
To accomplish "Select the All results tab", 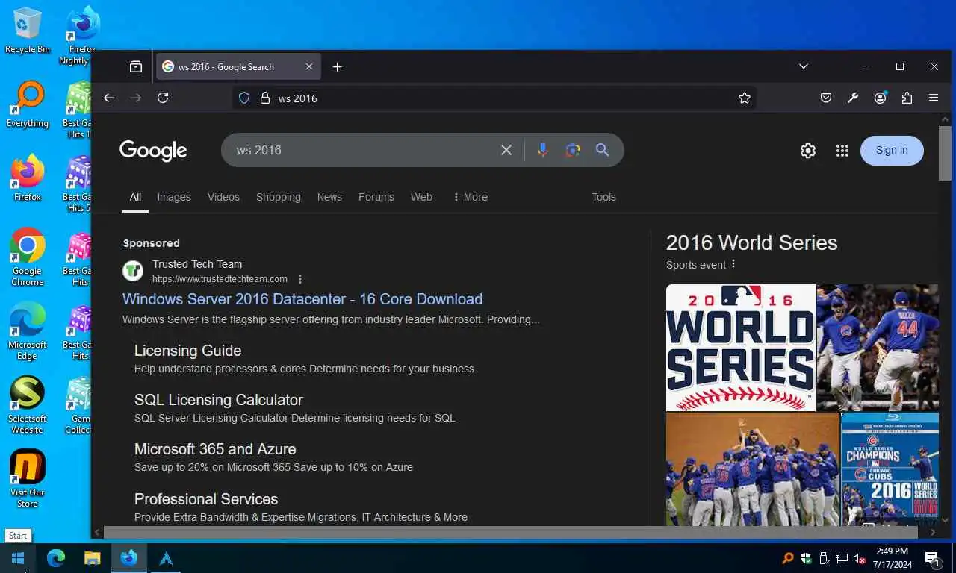I will [x=135, y=197].
